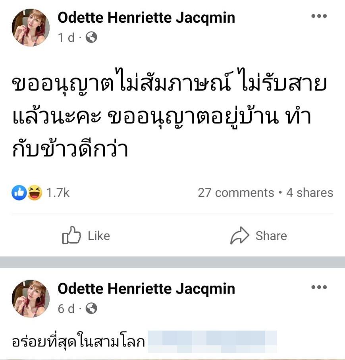The image size is (345, 360).
Task: Open the profile picture on the first post
Action: [x=31, y=27]
